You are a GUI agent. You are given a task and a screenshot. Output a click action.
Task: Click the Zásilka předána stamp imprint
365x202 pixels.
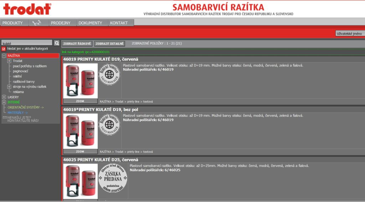coord(113,179)
